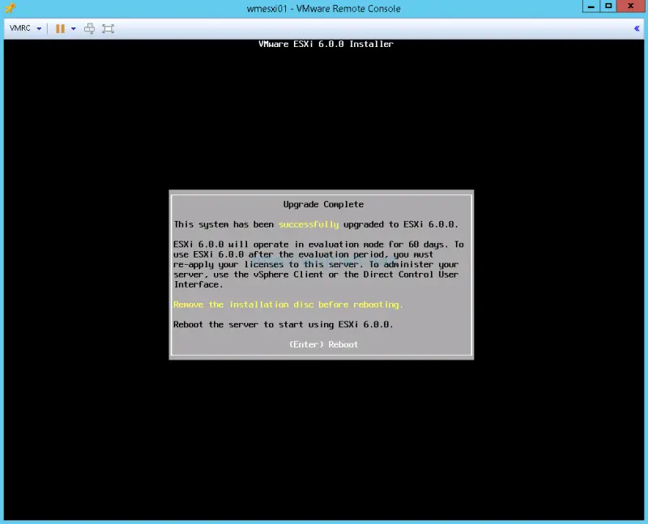Screen dimensions: 648x524
Task: Collapse the toolbar with the double-chevron
Action: tap(637, 27)
